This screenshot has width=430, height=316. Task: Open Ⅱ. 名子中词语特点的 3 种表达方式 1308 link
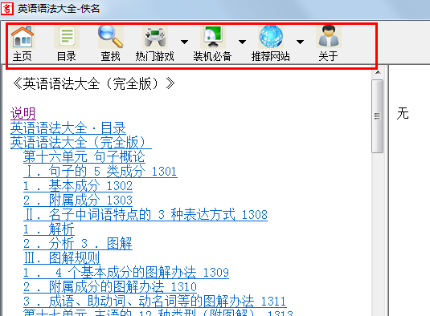(145, 214)
